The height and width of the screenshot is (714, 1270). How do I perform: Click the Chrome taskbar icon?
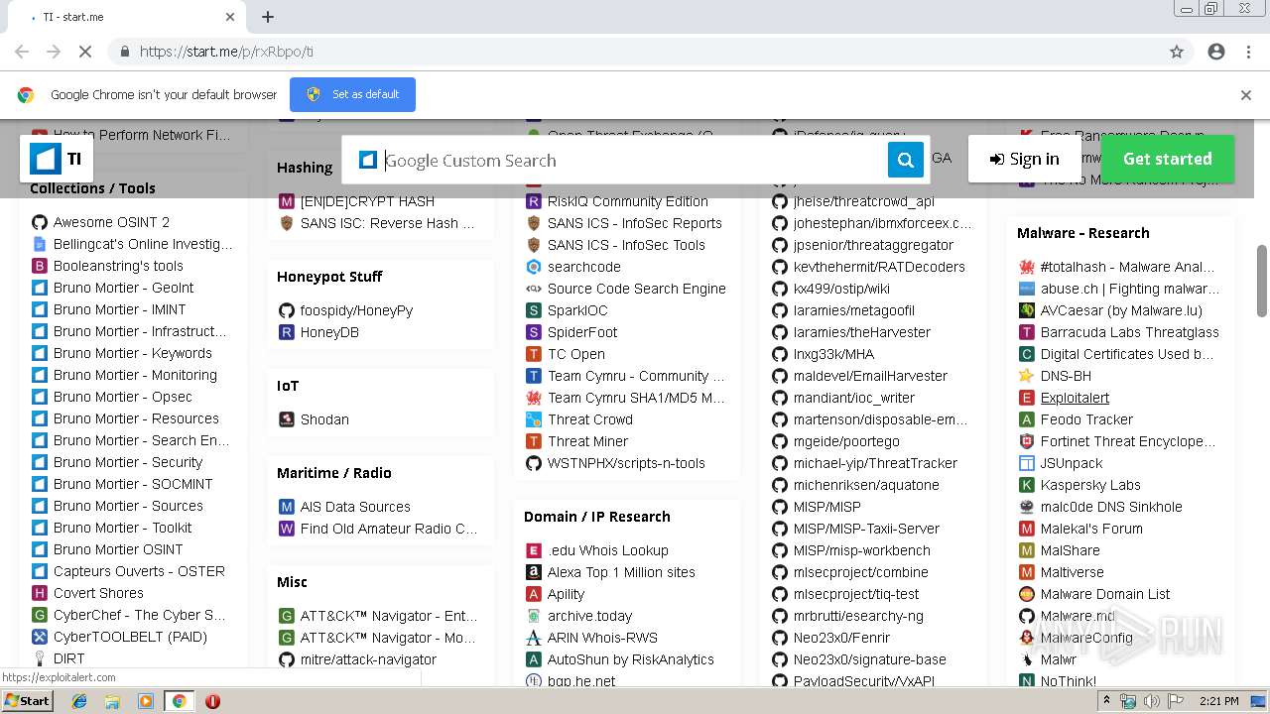click(179, 701)
